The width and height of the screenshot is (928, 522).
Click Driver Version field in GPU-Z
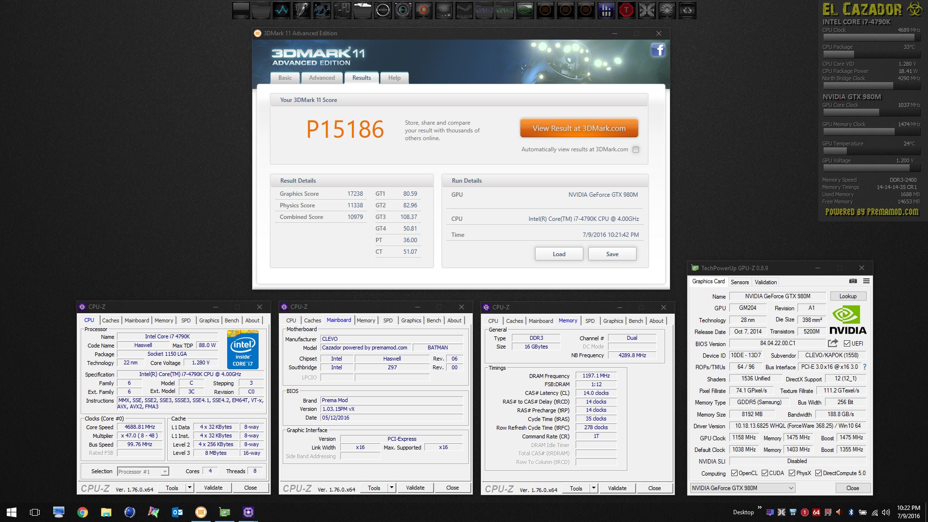click(797, 426)
